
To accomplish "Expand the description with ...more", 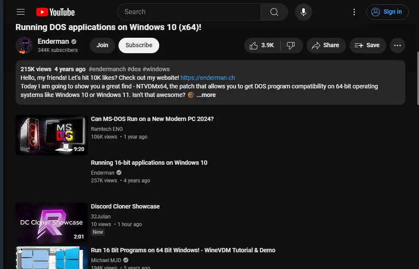I will 206,95.
